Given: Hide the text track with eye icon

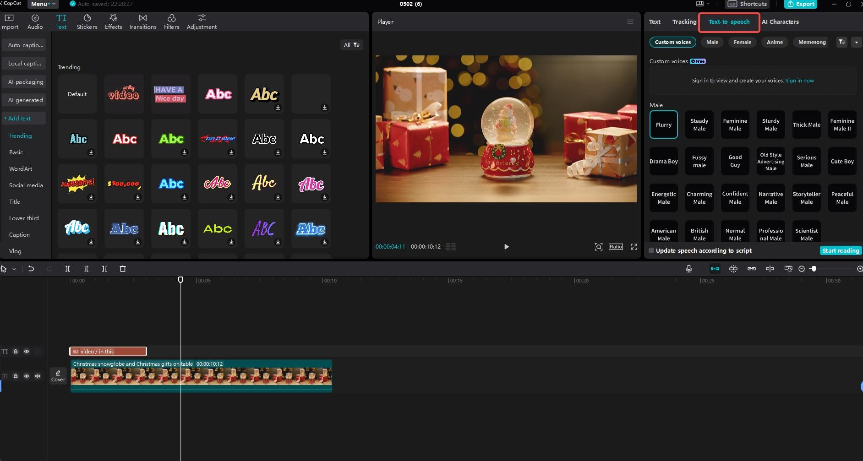Looking at the screenshot, I should pyautogui.click(x=27, y=351).
